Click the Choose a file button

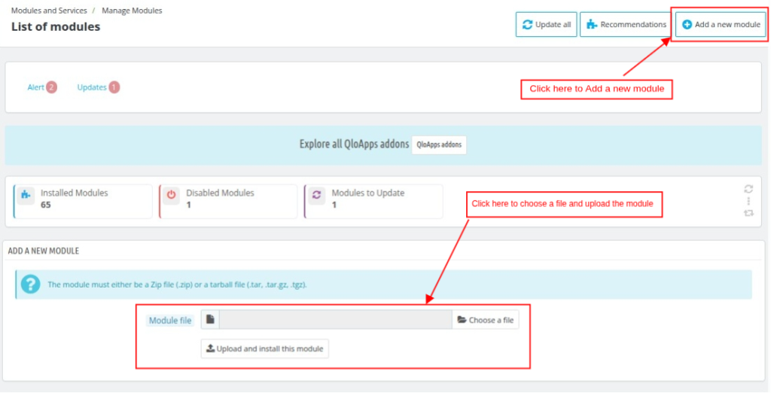pyautogui.click(x=486, y=320)
